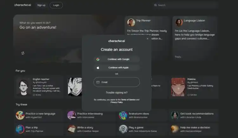The width and height of the screenshot is (238, 138).
Task: Focus the Search field in header
Action: tap(185, 5)
